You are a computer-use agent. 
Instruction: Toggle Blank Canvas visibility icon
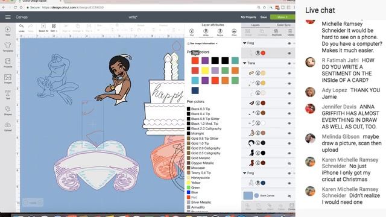pyautogui.click(x=289, y=196)
